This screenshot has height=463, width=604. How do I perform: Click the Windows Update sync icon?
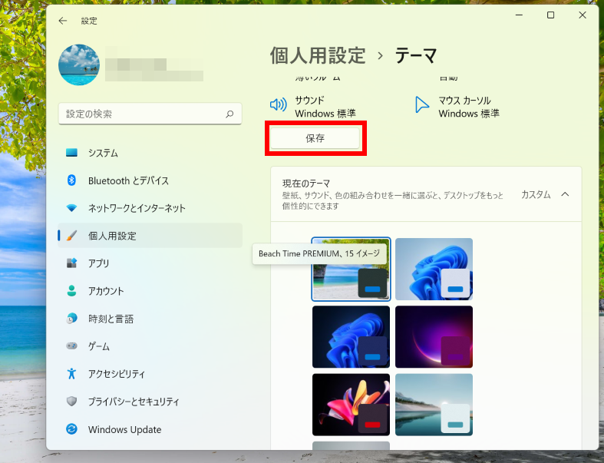[x=71, y=429]
